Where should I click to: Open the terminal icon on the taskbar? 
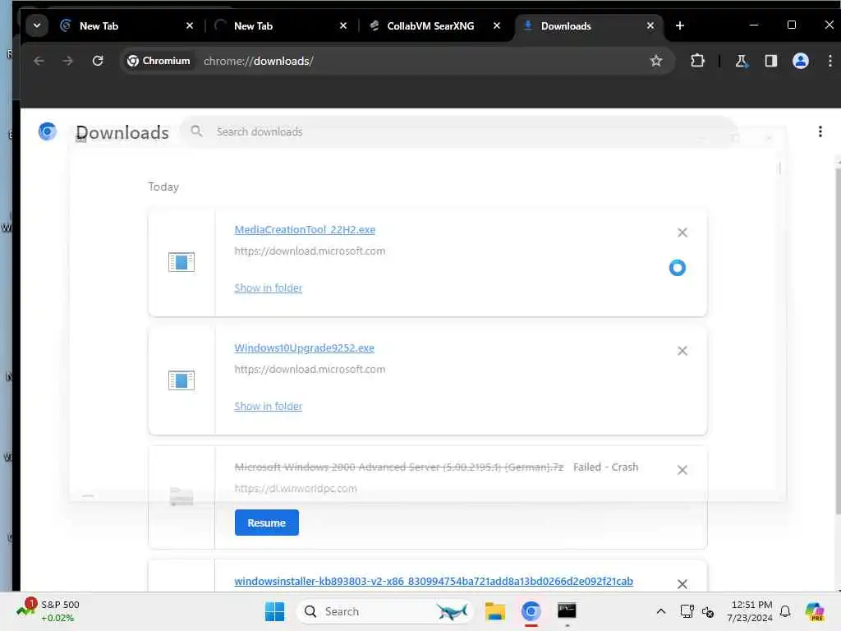click(567, 611)
